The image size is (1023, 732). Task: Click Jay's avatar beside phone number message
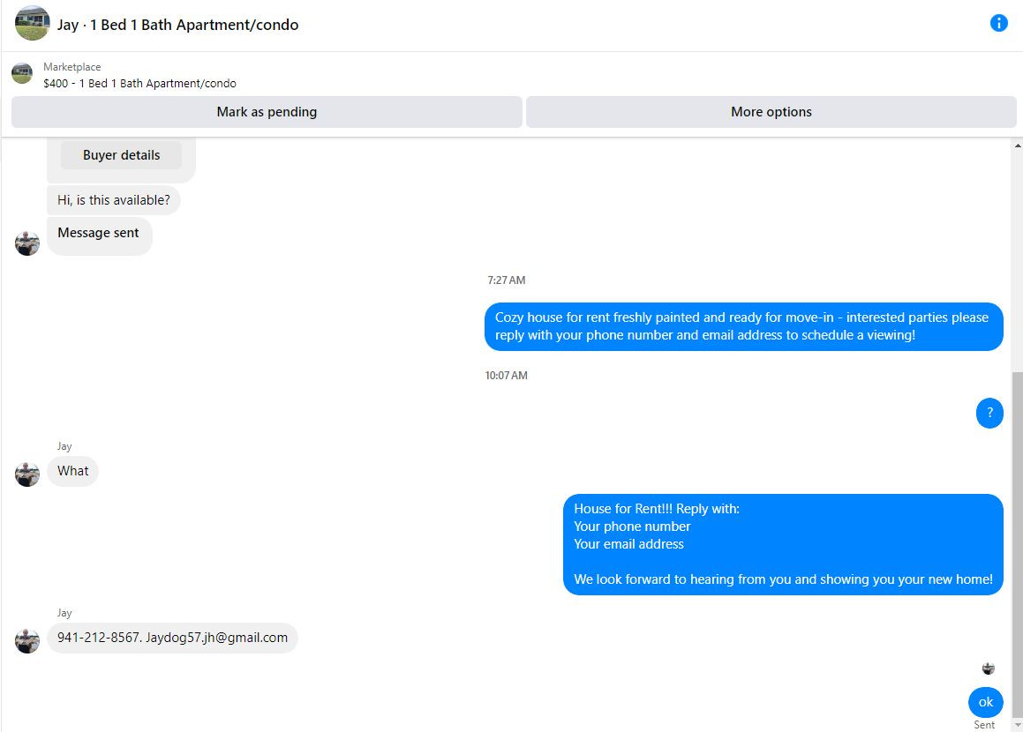(x=27, y=641)
